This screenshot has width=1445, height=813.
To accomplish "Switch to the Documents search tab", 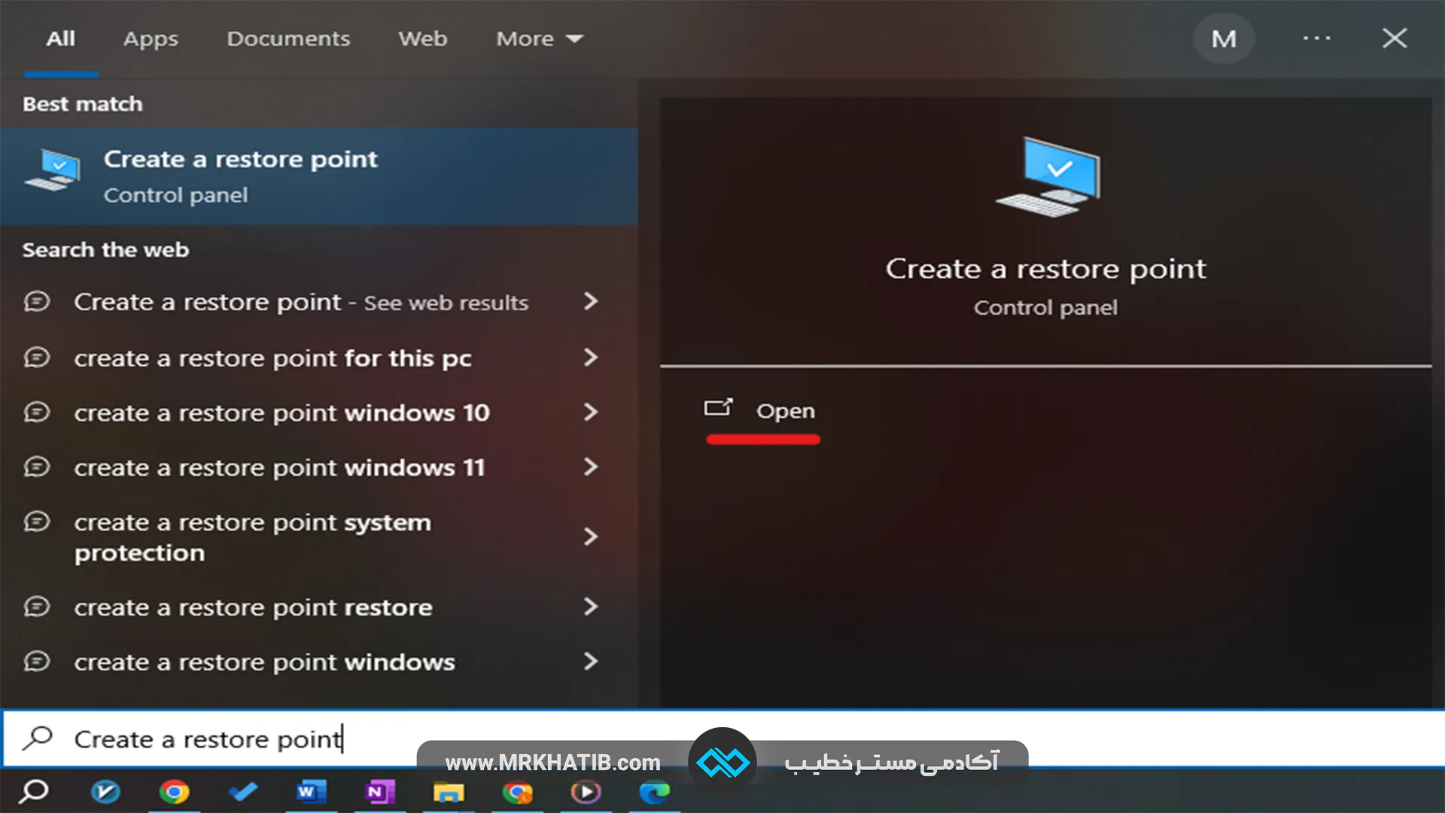I will point(288,38).
